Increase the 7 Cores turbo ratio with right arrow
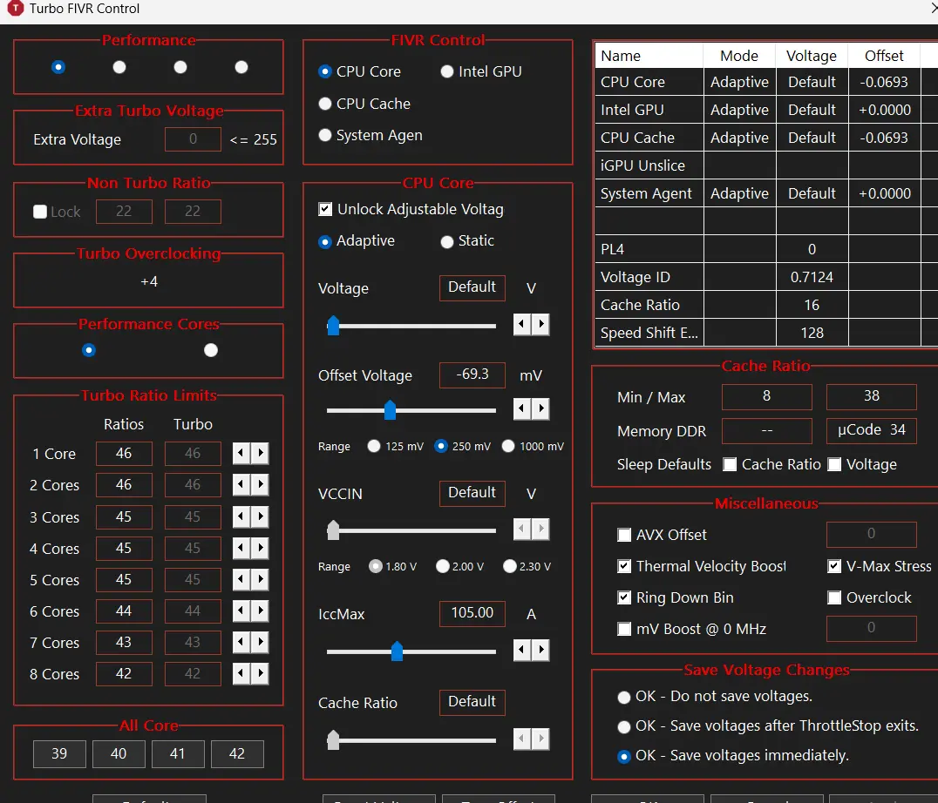The image size is (938, 803). [x=261, y=642]
